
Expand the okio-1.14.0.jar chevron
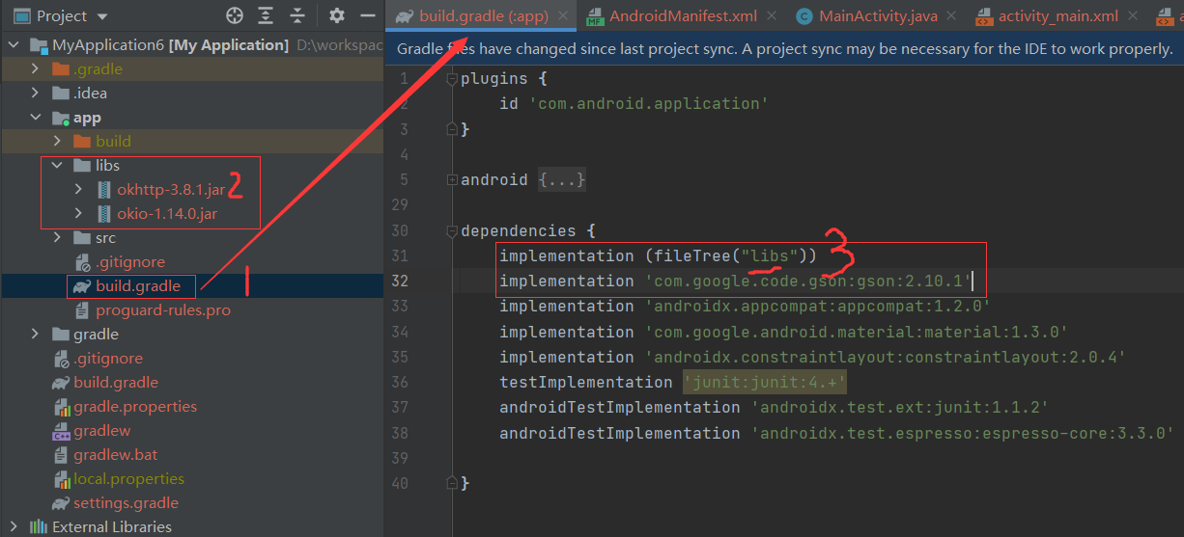(80, 214)
